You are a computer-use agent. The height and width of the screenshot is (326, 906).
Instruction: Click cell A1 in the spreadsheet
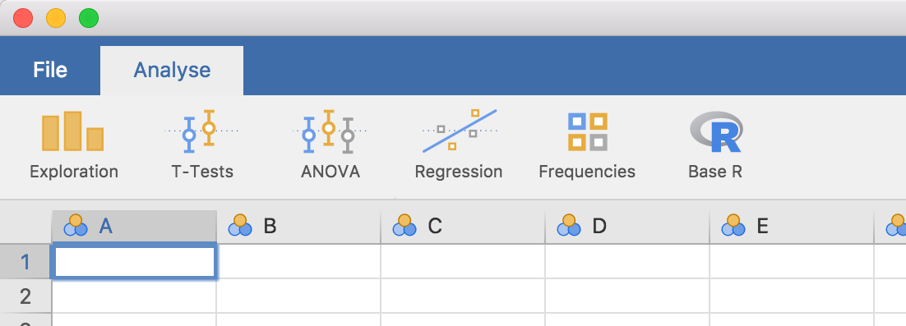tap(134, 262)
